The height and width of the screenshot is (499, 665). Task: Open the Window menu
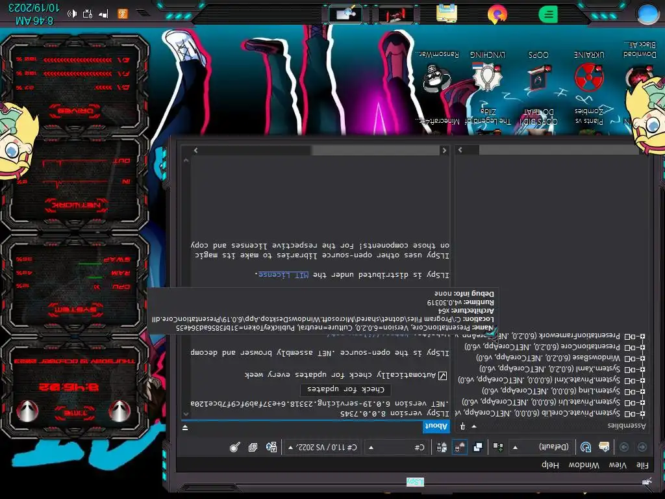(x=584, y=465)
